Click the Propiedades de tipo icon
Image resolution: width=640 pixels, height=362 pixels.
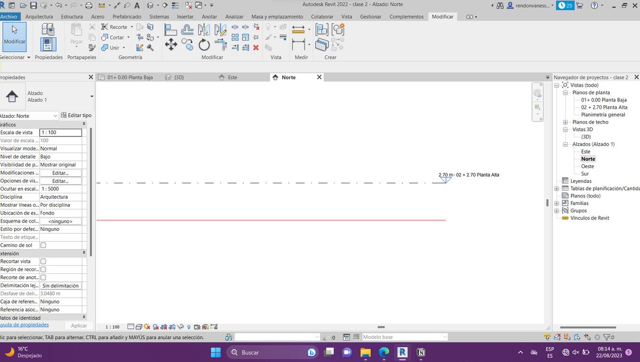coord(48,29)
